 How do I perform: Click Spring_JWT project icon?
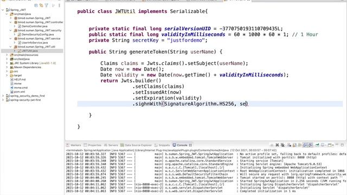(8, 10)
